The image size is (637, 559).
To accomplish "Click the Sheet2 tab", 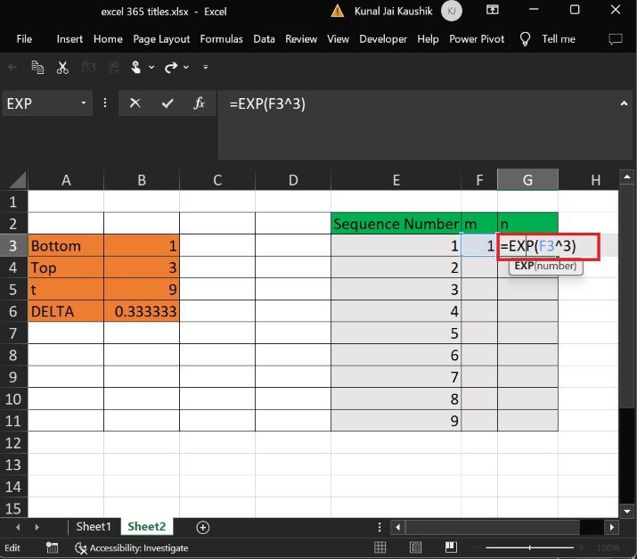I will point(147,527).
